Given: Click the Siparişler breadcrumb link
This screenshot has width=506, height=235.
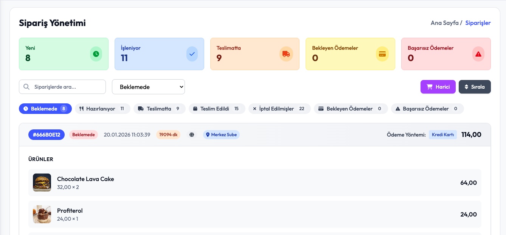Looking at the screenshot, I should [x=478, y=23].
